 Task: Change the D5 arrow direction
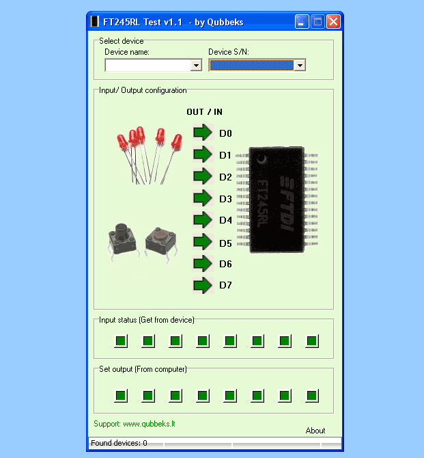(x=203, y=241)
